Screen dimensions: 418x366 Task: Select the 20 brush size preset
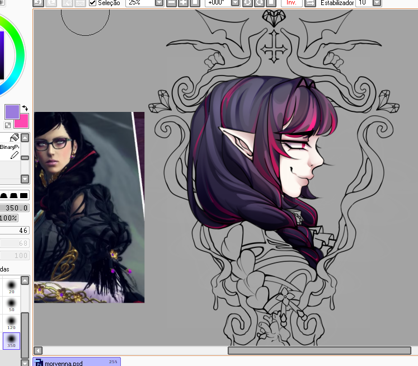pyautogui.click(x=11, y=287)
